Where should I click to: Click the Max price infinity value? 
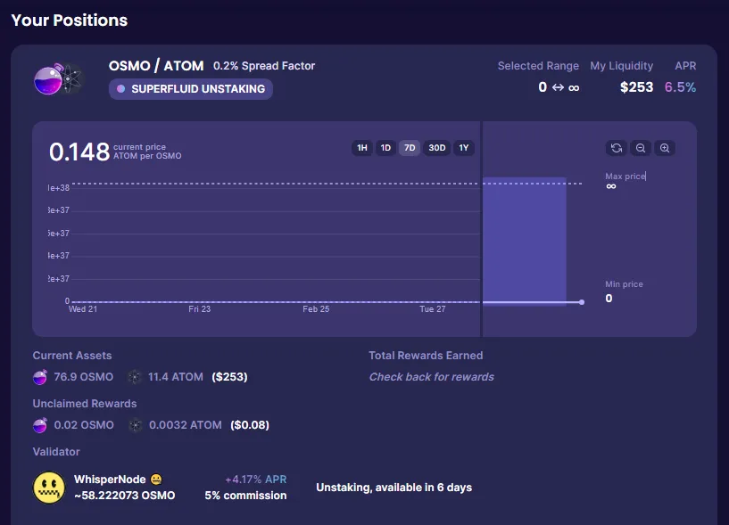pos(611,186)
